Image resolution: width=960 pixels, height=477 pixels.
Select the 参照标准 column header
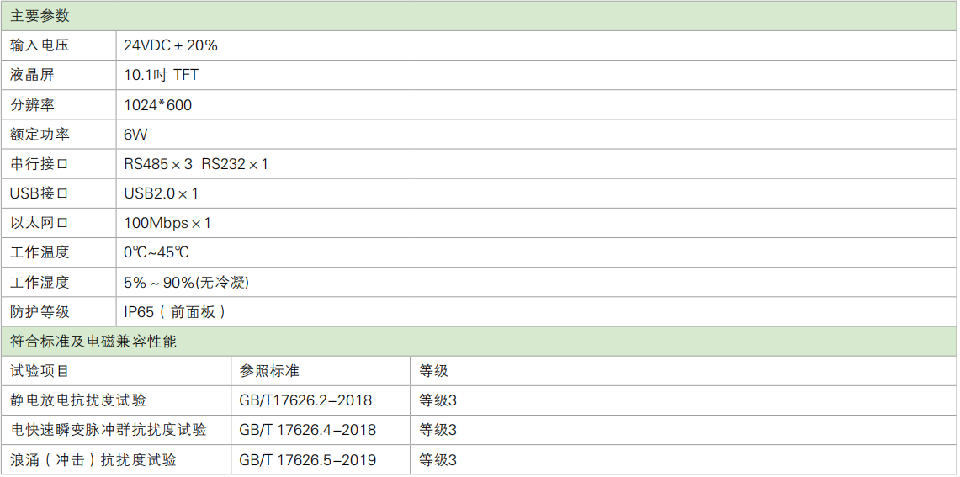click(x=269, y=371)
